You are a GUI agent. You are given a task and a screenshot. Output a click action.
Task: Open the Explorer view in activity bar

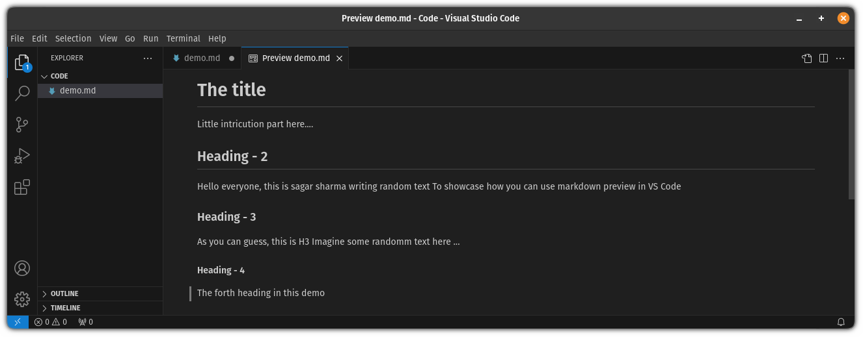pyautogui.click(x=22, y=62)
